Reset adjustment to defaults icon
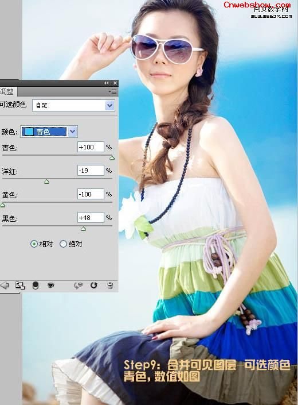This screenshot has width=298, height=405. (x=94, y=286)
